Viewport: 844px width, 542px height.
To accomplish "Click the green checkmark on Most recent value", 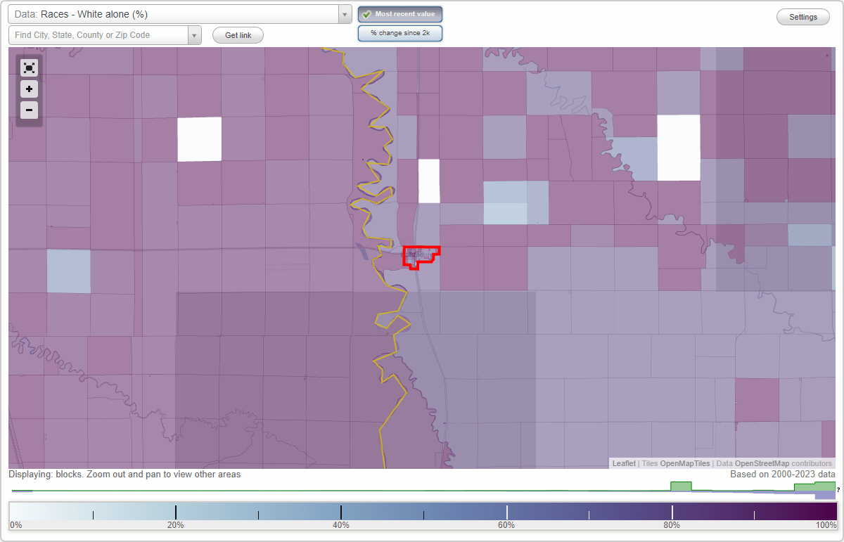I will tap(367, 13).
